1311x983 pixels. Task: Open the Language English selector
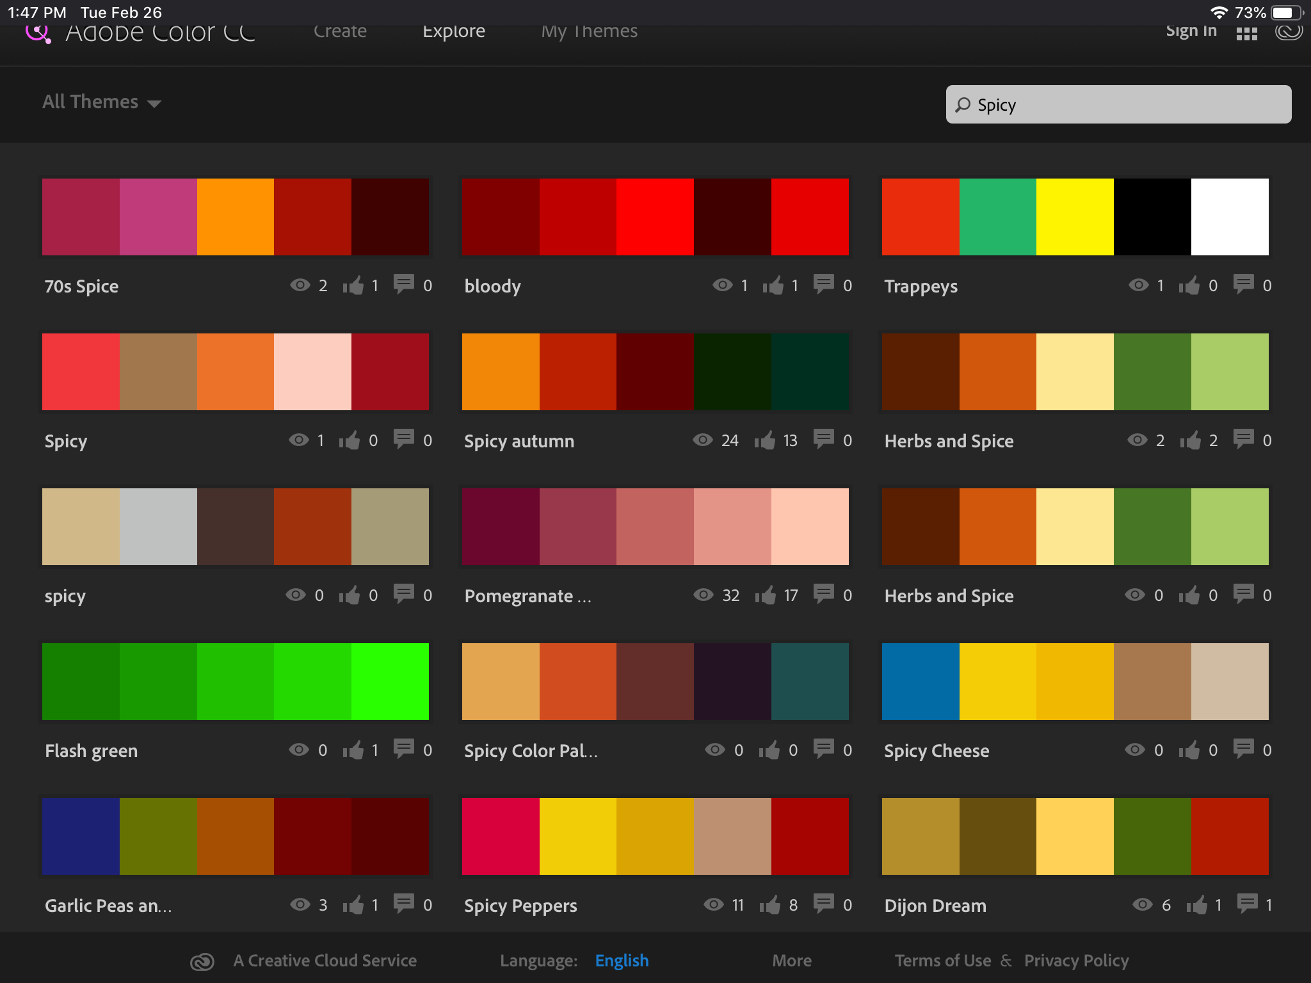tap(622, 961)
